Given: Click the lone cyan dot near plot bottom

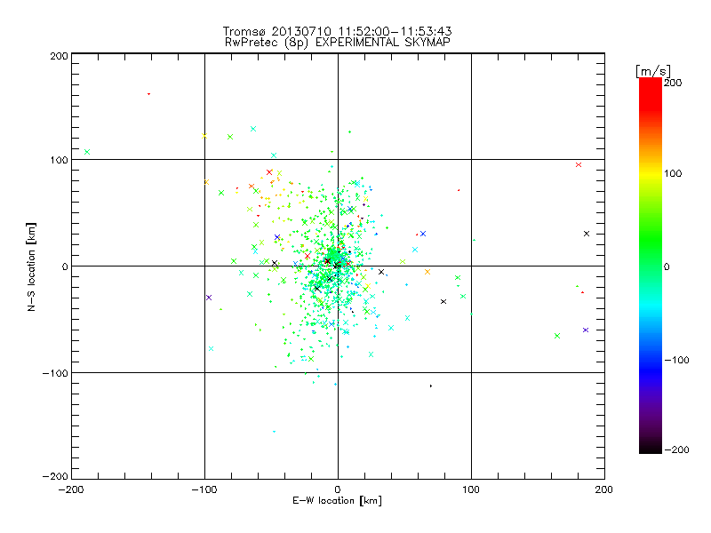Looking at the screenshot, I should pos(274,432).
